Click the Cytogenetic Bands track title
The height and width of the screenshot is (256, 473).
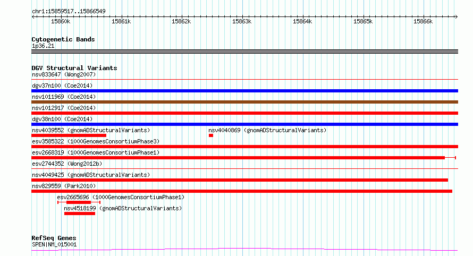click(63, 39)
